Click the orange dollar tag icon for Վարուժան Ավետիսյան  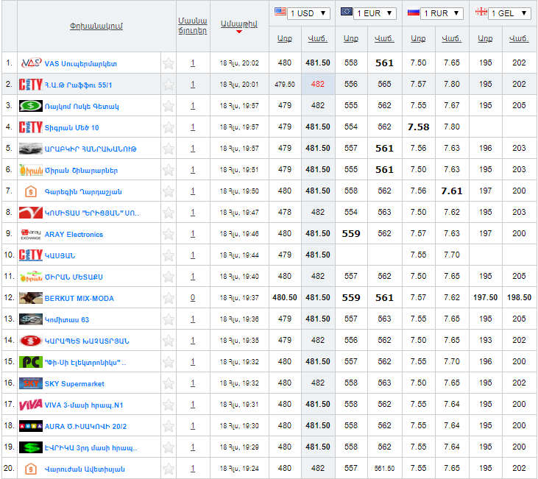31,469
